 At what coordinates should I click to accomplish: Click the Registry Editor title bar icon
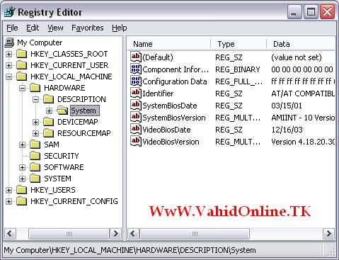[10, 12]
